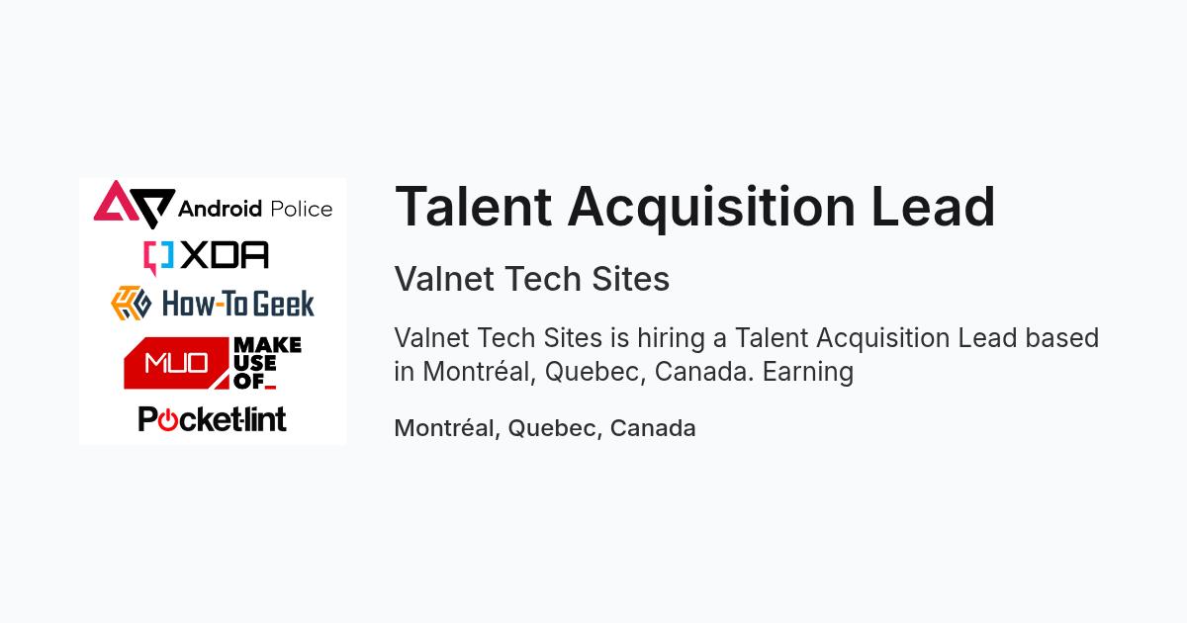Click the 'Android Police' wordmark text

(x=255, y=209)
